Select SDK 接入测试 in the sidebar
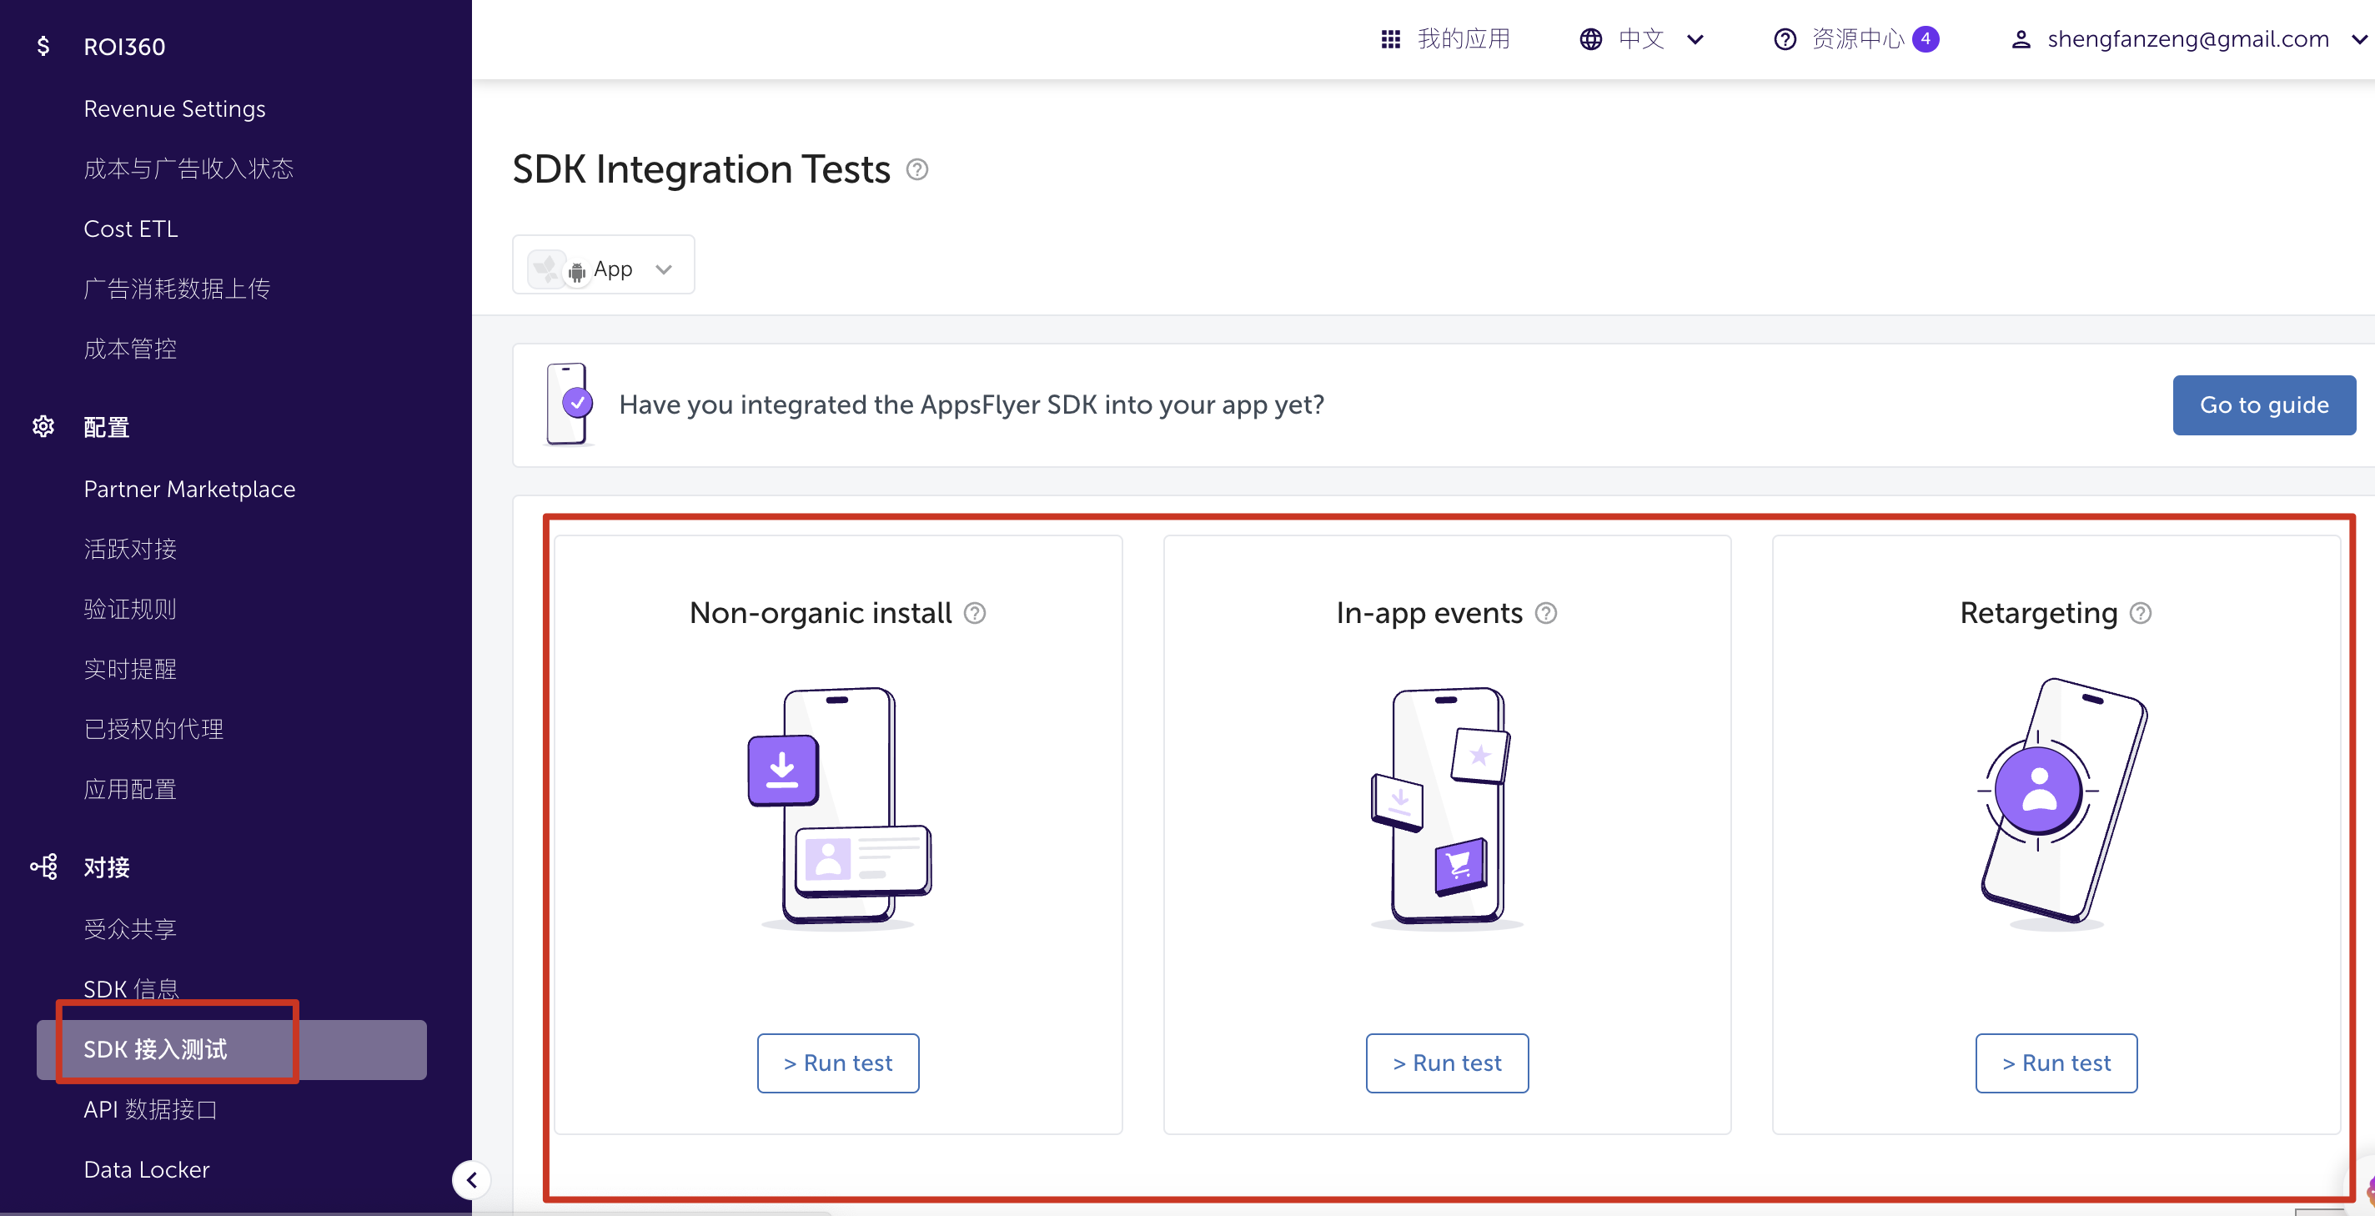 (x=155, y=1049)
